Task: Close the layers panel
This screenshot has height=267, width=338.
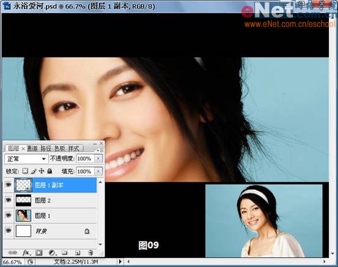Action: point(101,143)
